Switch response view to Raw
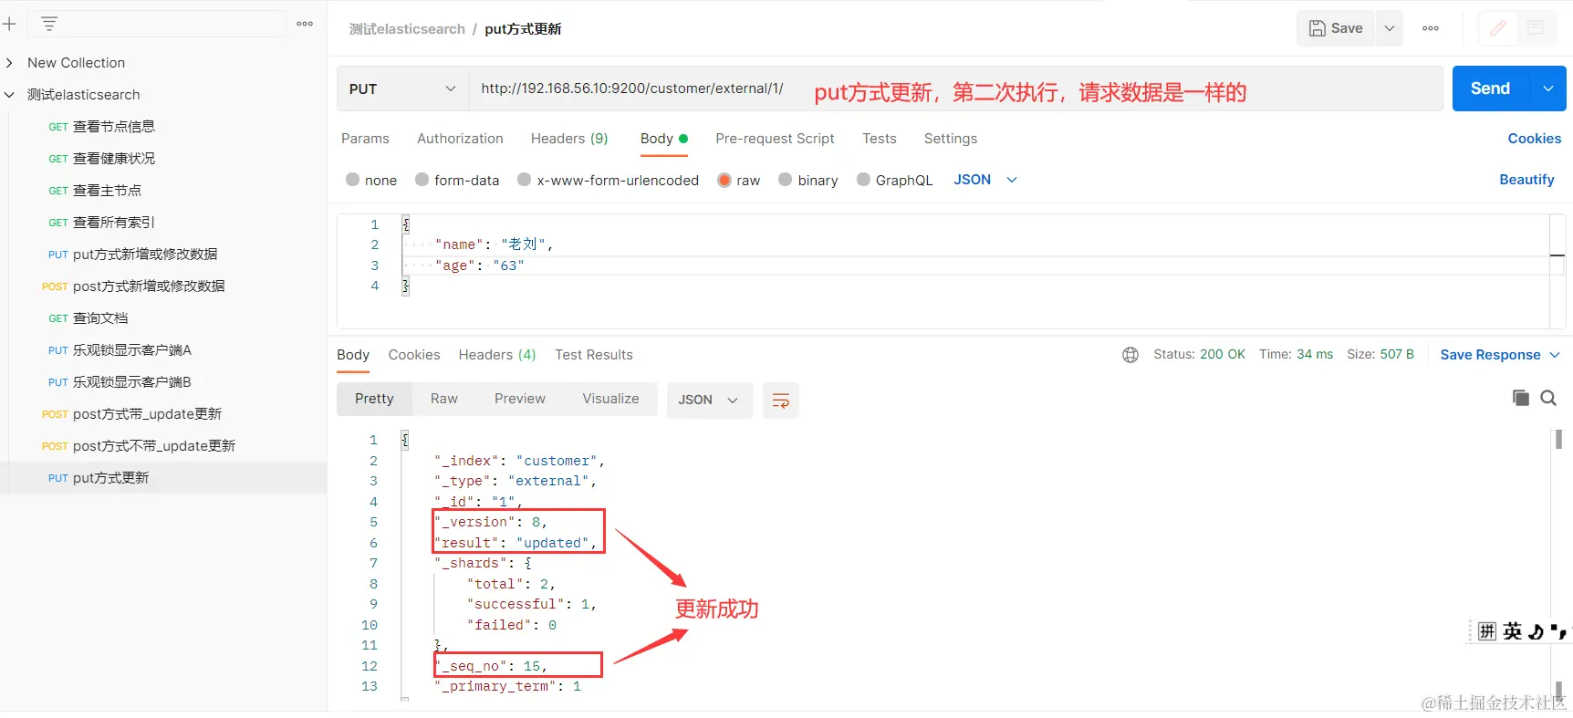The height and width of the screenshot is (718, 1573). click(x=444, y=399)
